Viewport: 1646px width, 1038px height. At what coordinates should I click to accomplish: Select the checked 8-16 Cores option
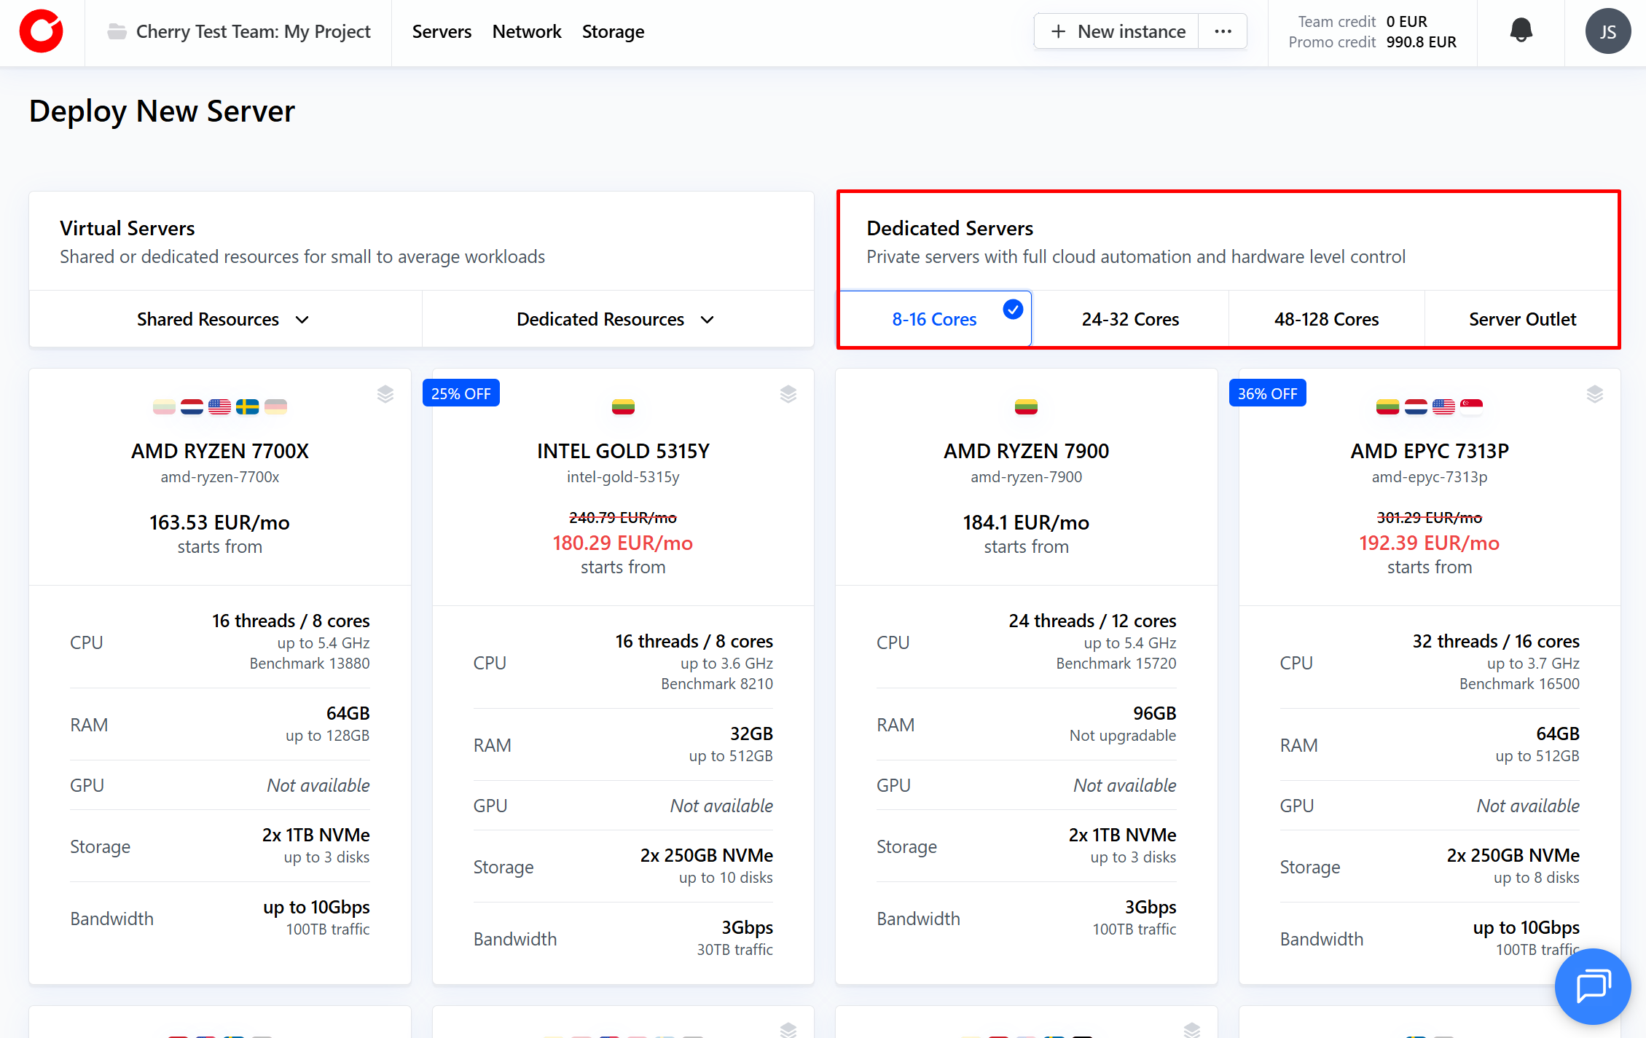934,319
